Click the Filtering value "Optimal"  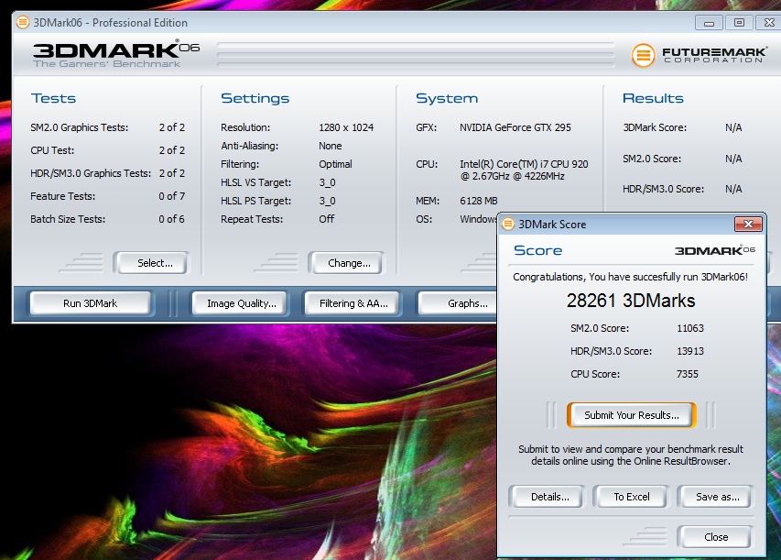335,164
